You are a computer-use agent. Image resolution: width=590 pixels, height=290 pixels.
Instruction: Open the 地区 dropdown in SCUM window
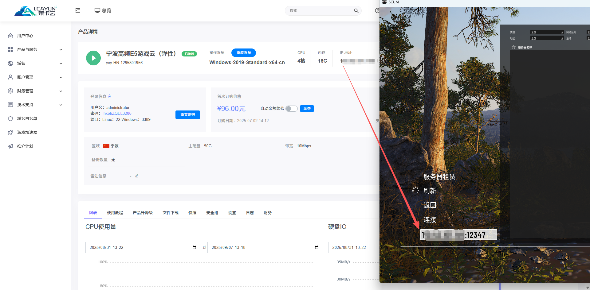coord(547,38)
